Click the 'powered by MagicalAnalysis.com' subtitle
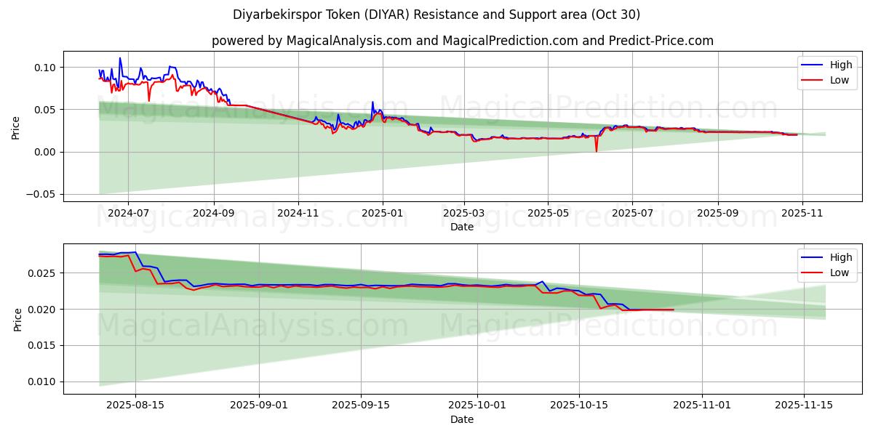Screen dimensions: 873x436 [x=463, y=41]
